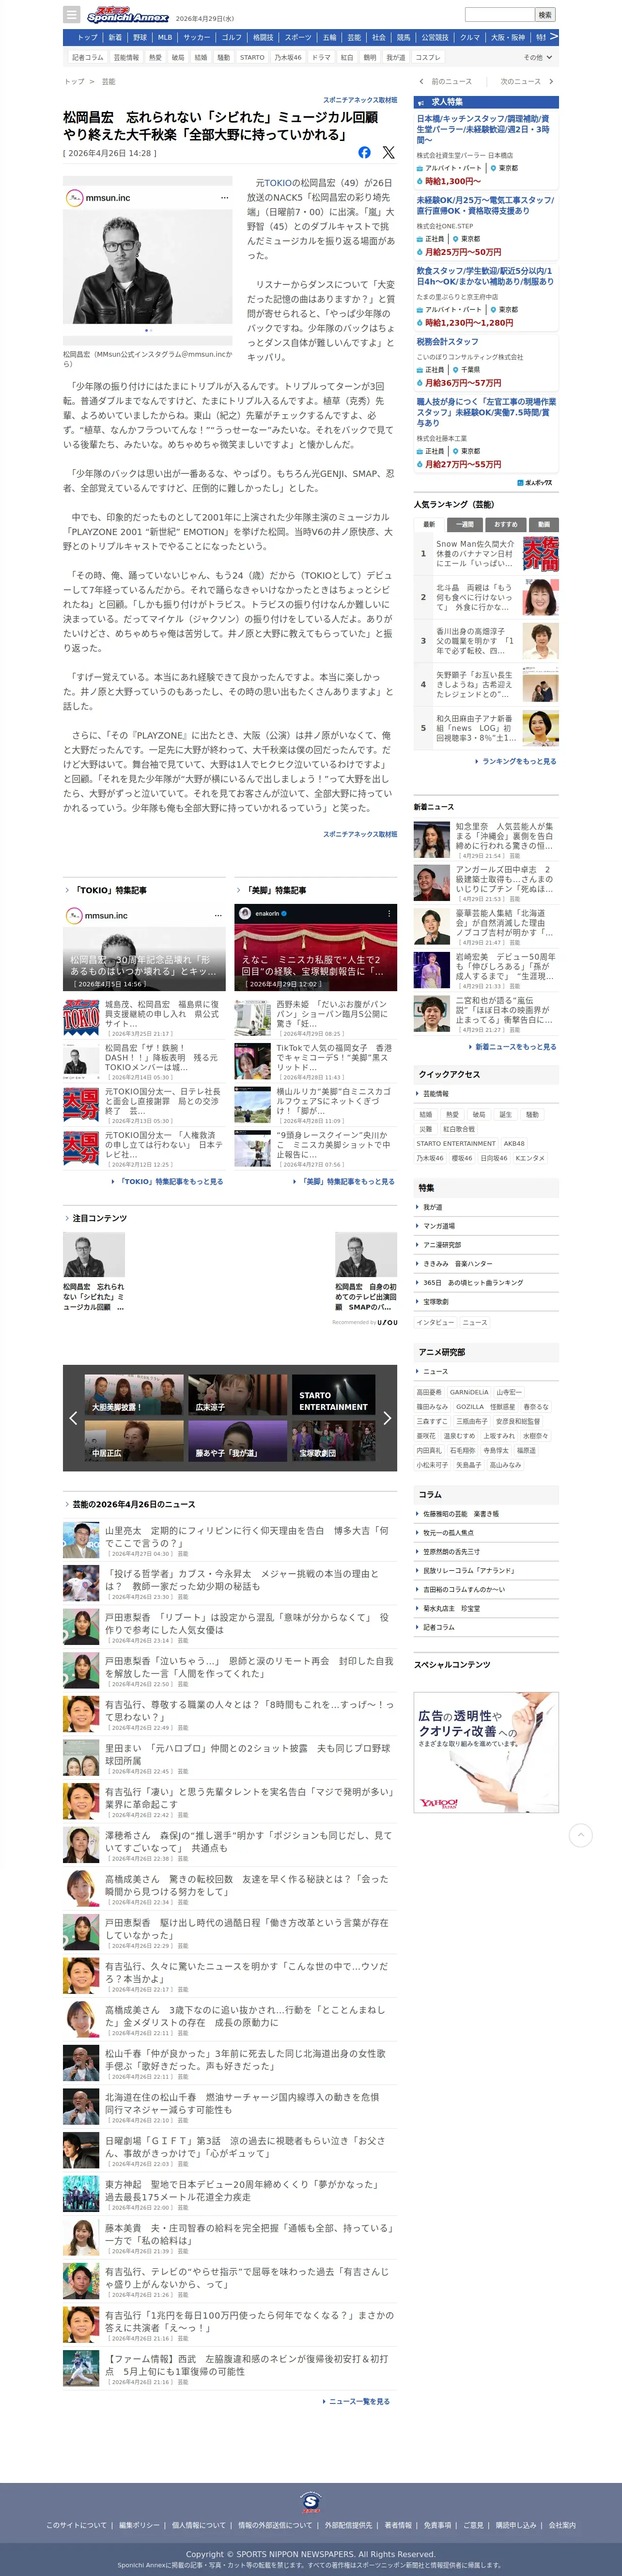Viewport: 622px width, 2576px height.
Task: Click the mmsun.inc profile avatar in article
Action: point(74,198)
